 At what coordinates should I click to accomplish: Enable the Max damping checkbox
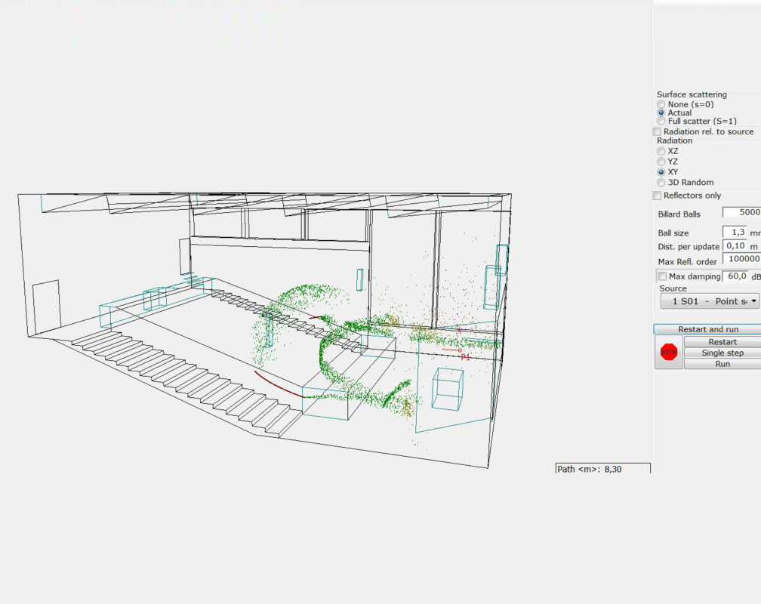pyautogui.click(x=662, y=276)
